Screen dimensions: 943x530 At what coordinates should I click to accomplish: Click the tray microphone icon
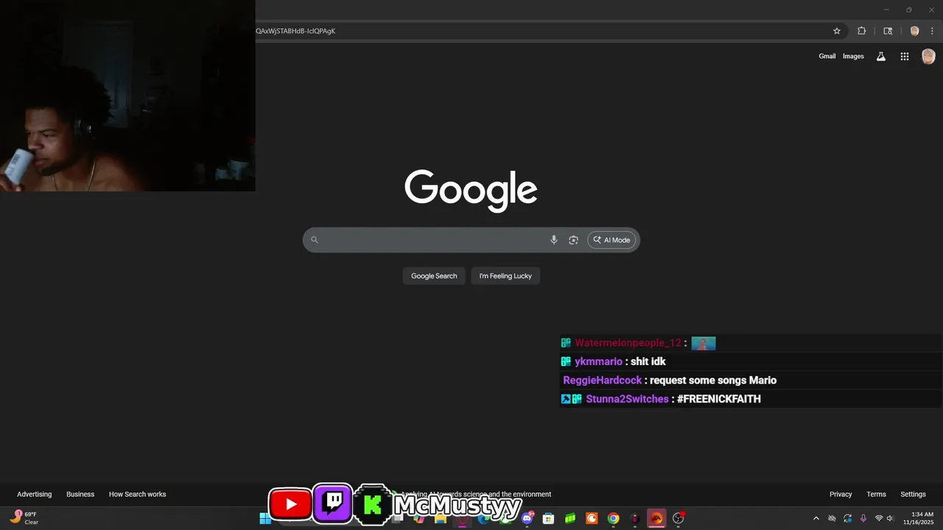(863, 518)
